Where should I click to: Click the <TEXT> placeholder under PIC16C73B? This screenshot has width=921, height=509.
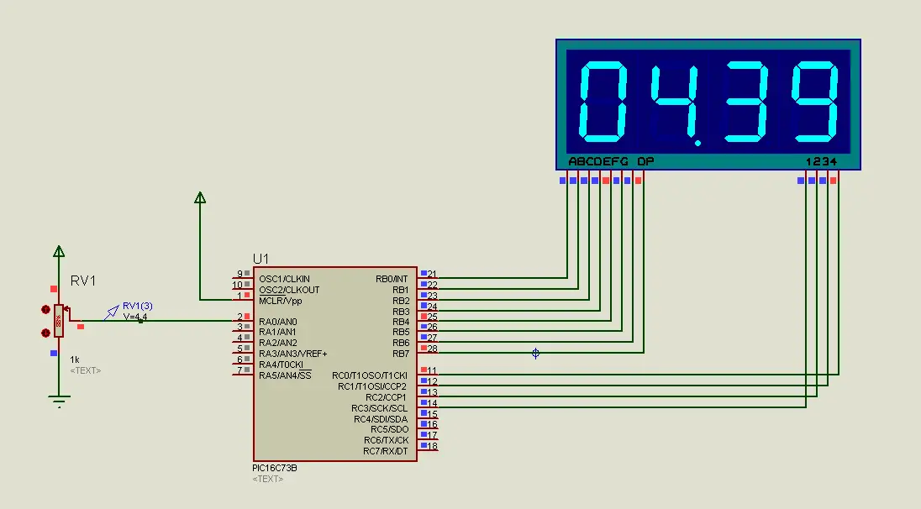[268, 479]
